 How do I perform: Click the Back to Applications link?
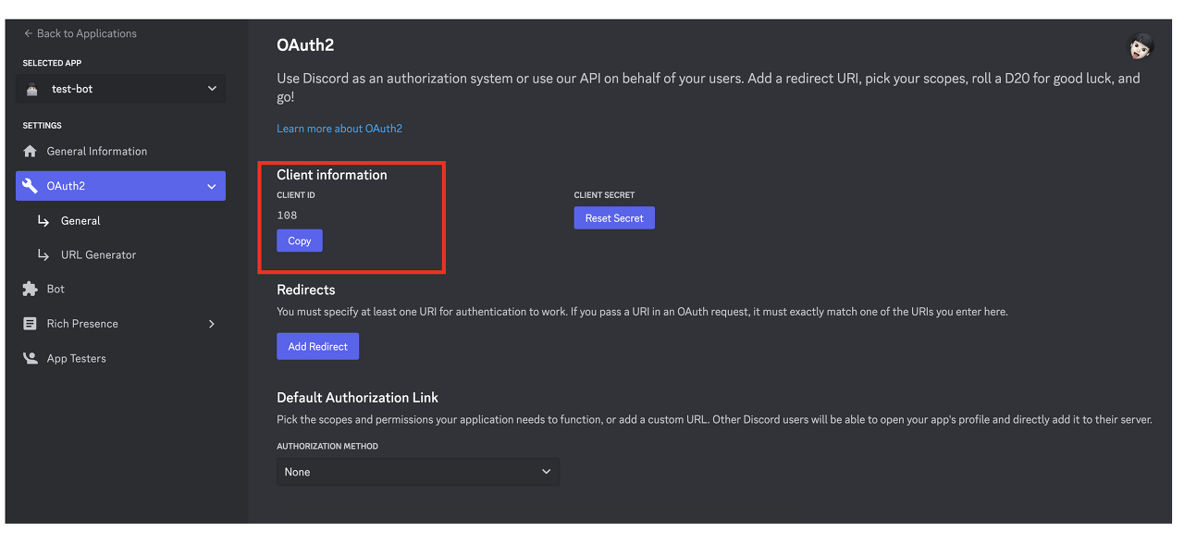[80, 33]
